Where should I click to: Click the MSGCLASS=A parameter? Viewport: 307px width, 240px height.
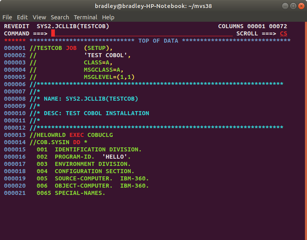[x=102, y=70]
